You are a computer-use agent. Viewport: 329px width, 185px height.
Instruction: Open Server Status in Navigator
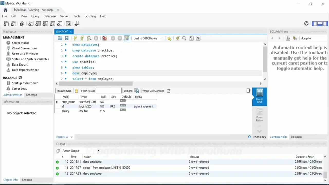[21, 43]
